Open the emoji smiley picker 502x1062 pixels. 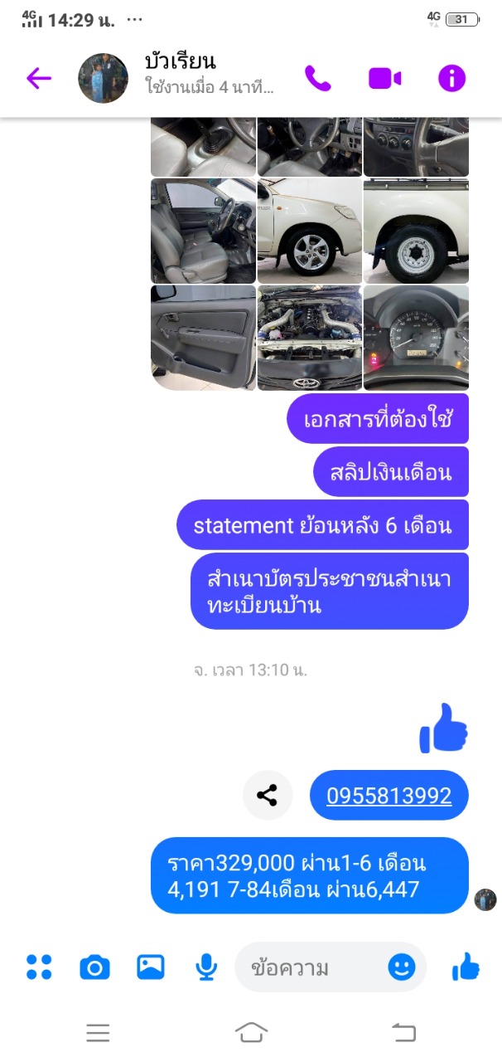[402, 967]
